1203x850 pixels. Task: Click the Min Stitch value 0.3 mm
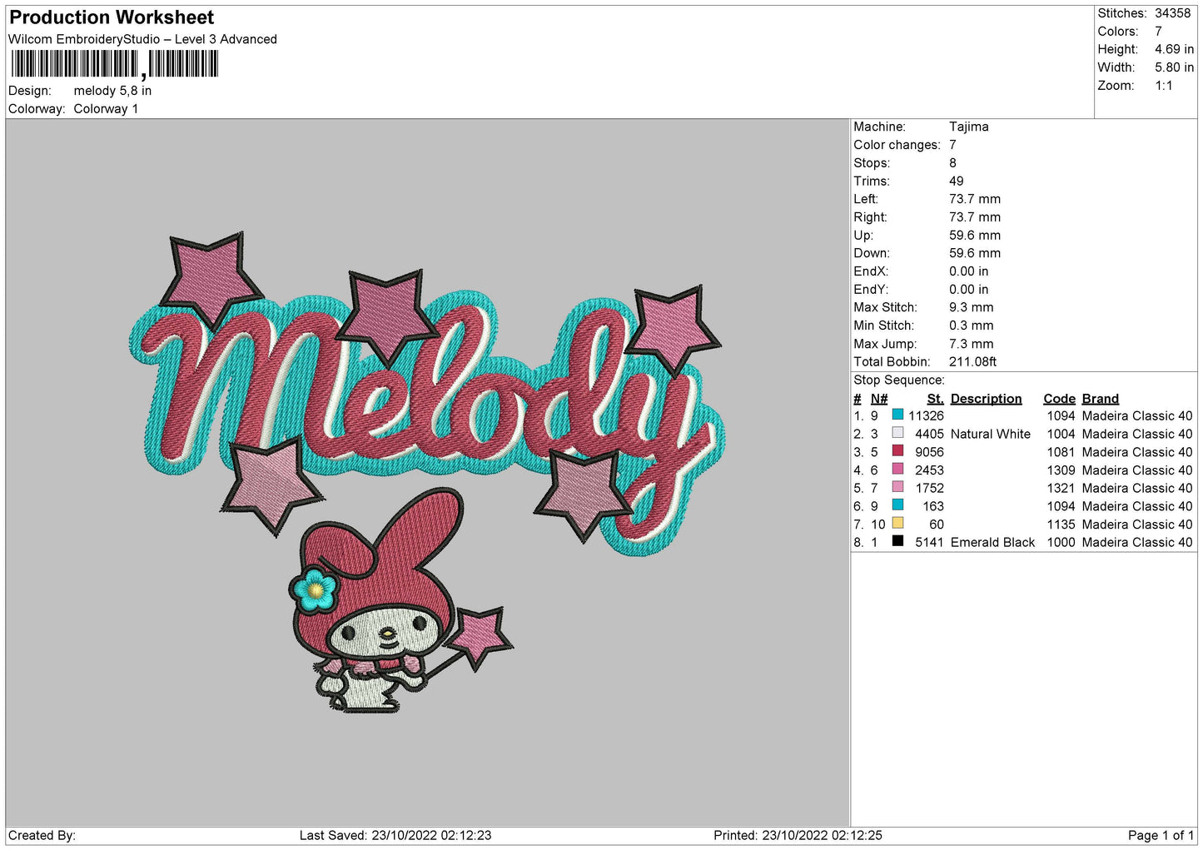click(x=971, y=326)
